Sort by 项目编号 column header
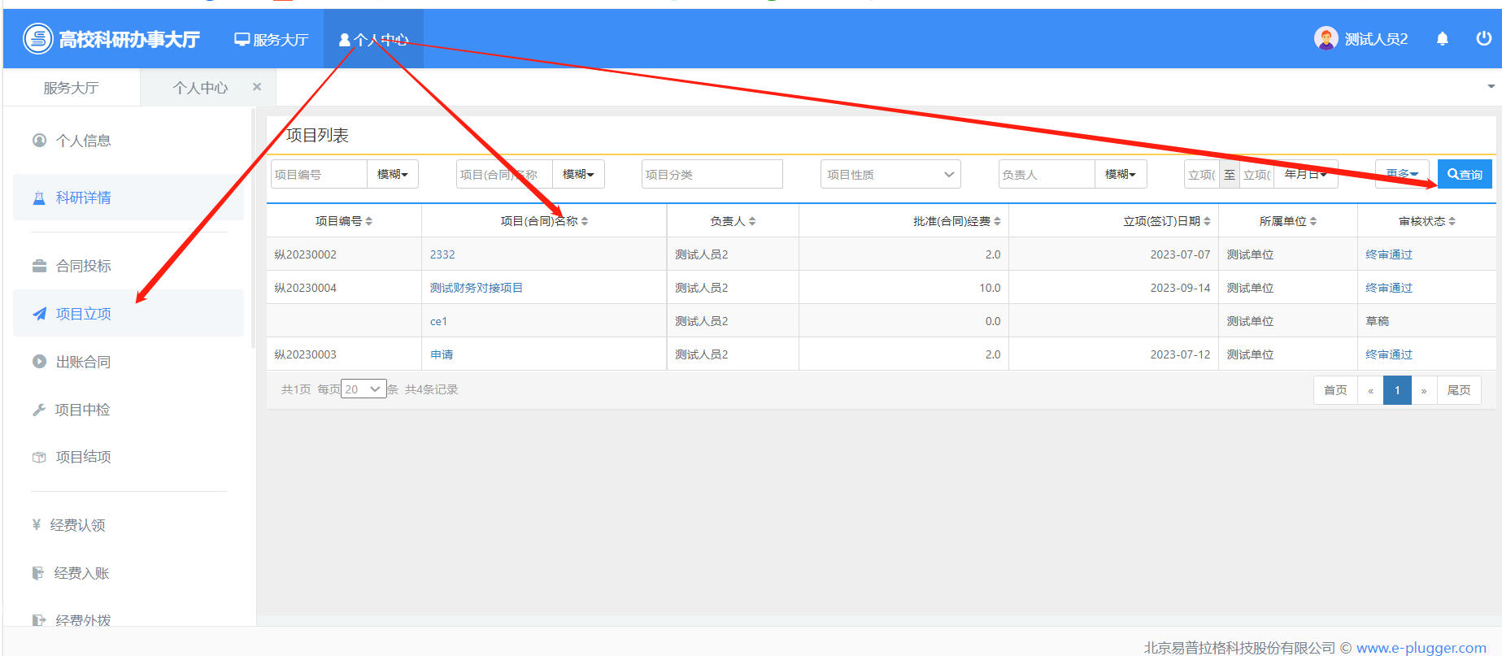Image resolution: width=1502 pixels, height=656 pixels. (343, 221)
